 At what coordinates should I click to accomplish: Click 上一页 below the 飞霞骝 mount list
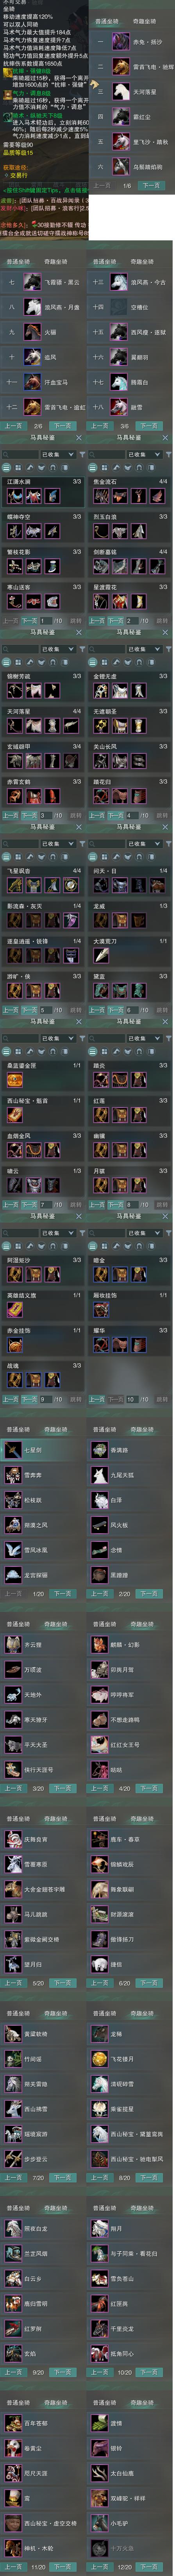(13, 425)
